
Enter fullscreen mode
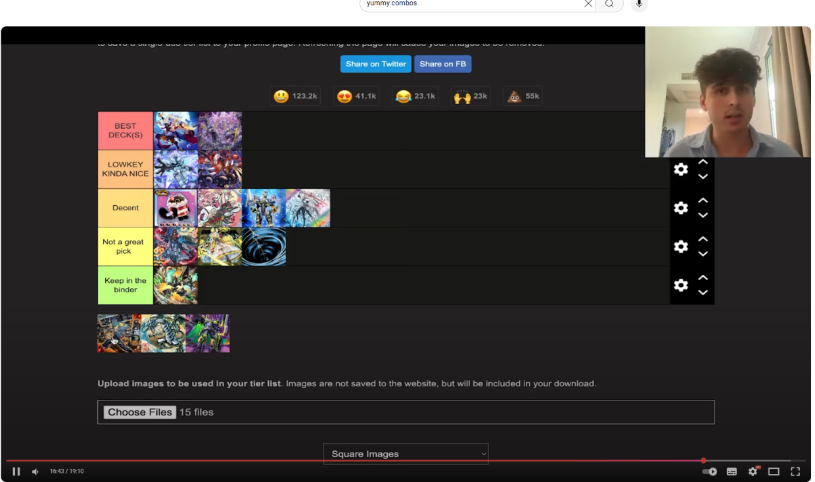tap(795, 471)
